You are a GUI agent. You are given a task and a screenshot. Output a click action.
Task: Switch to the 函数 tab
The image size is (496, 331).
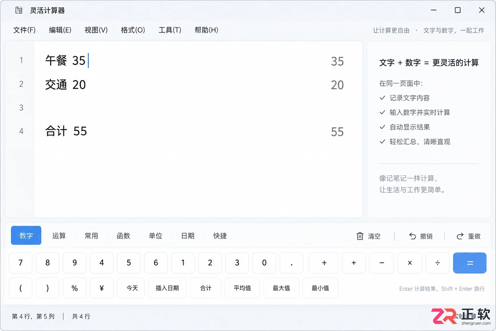(123, 236)
